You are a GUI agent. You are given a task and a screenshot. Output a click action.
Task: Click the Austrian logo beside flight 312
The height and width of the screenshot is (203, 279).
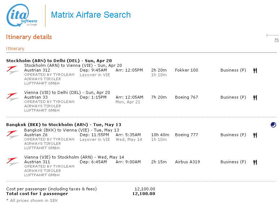pyautogui.click(x=13, y=70)
